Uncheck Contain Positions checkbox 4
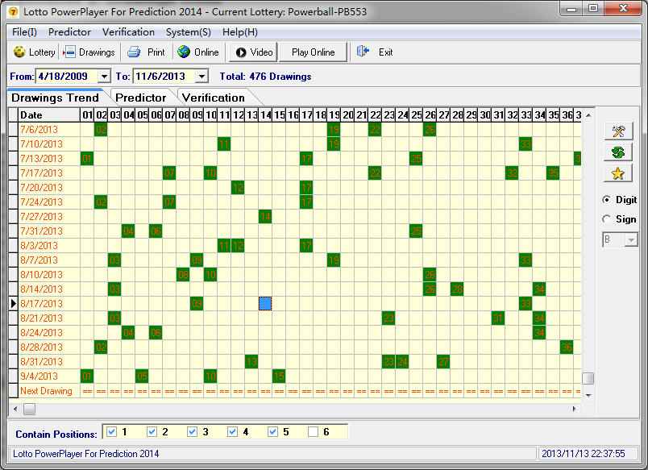 click(x=233, y=431)
